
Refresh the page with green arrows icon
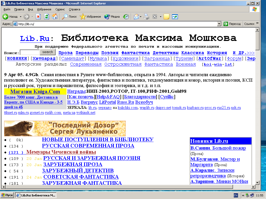click(46, 17)
